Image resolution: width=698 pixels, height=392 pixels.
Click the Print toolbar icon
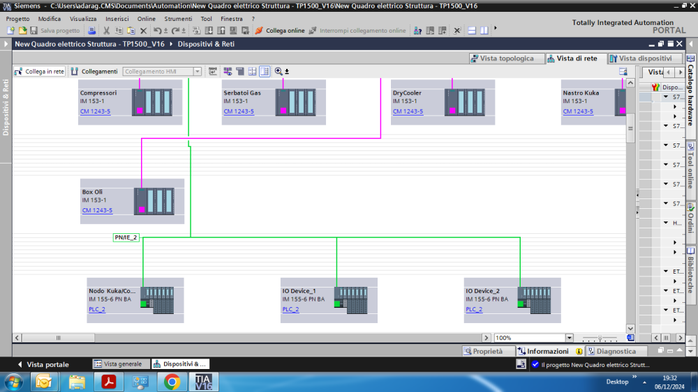pyautogui.click(x=91, y=31)
